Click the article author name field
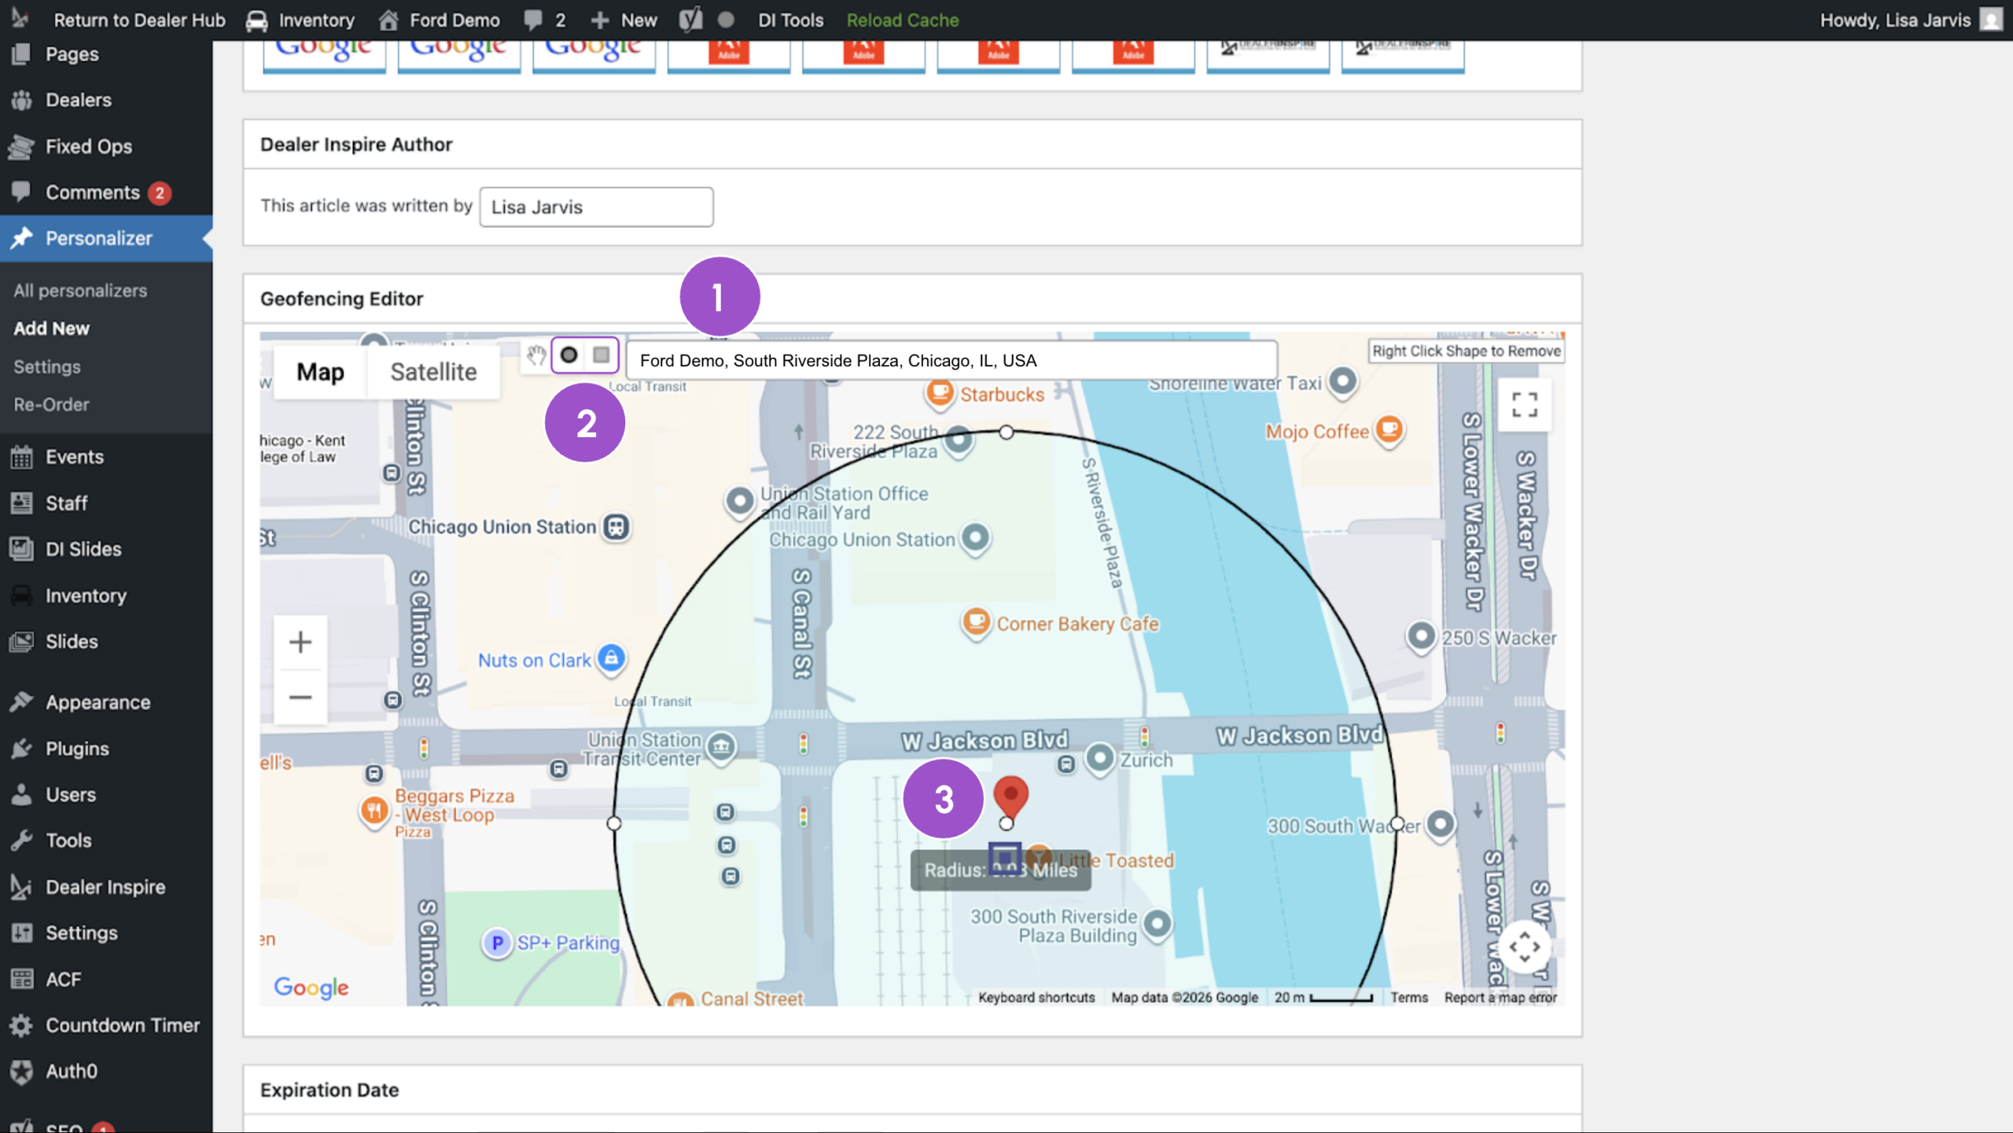Image resolution: width=2013 pixels, height=1133 pixels. click(596, 207)
